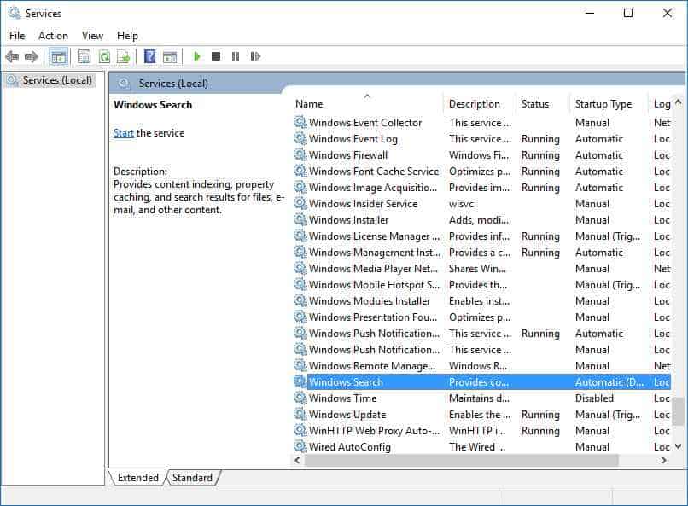Click the Start the service link
688x506 pixels.
(124, 133)
